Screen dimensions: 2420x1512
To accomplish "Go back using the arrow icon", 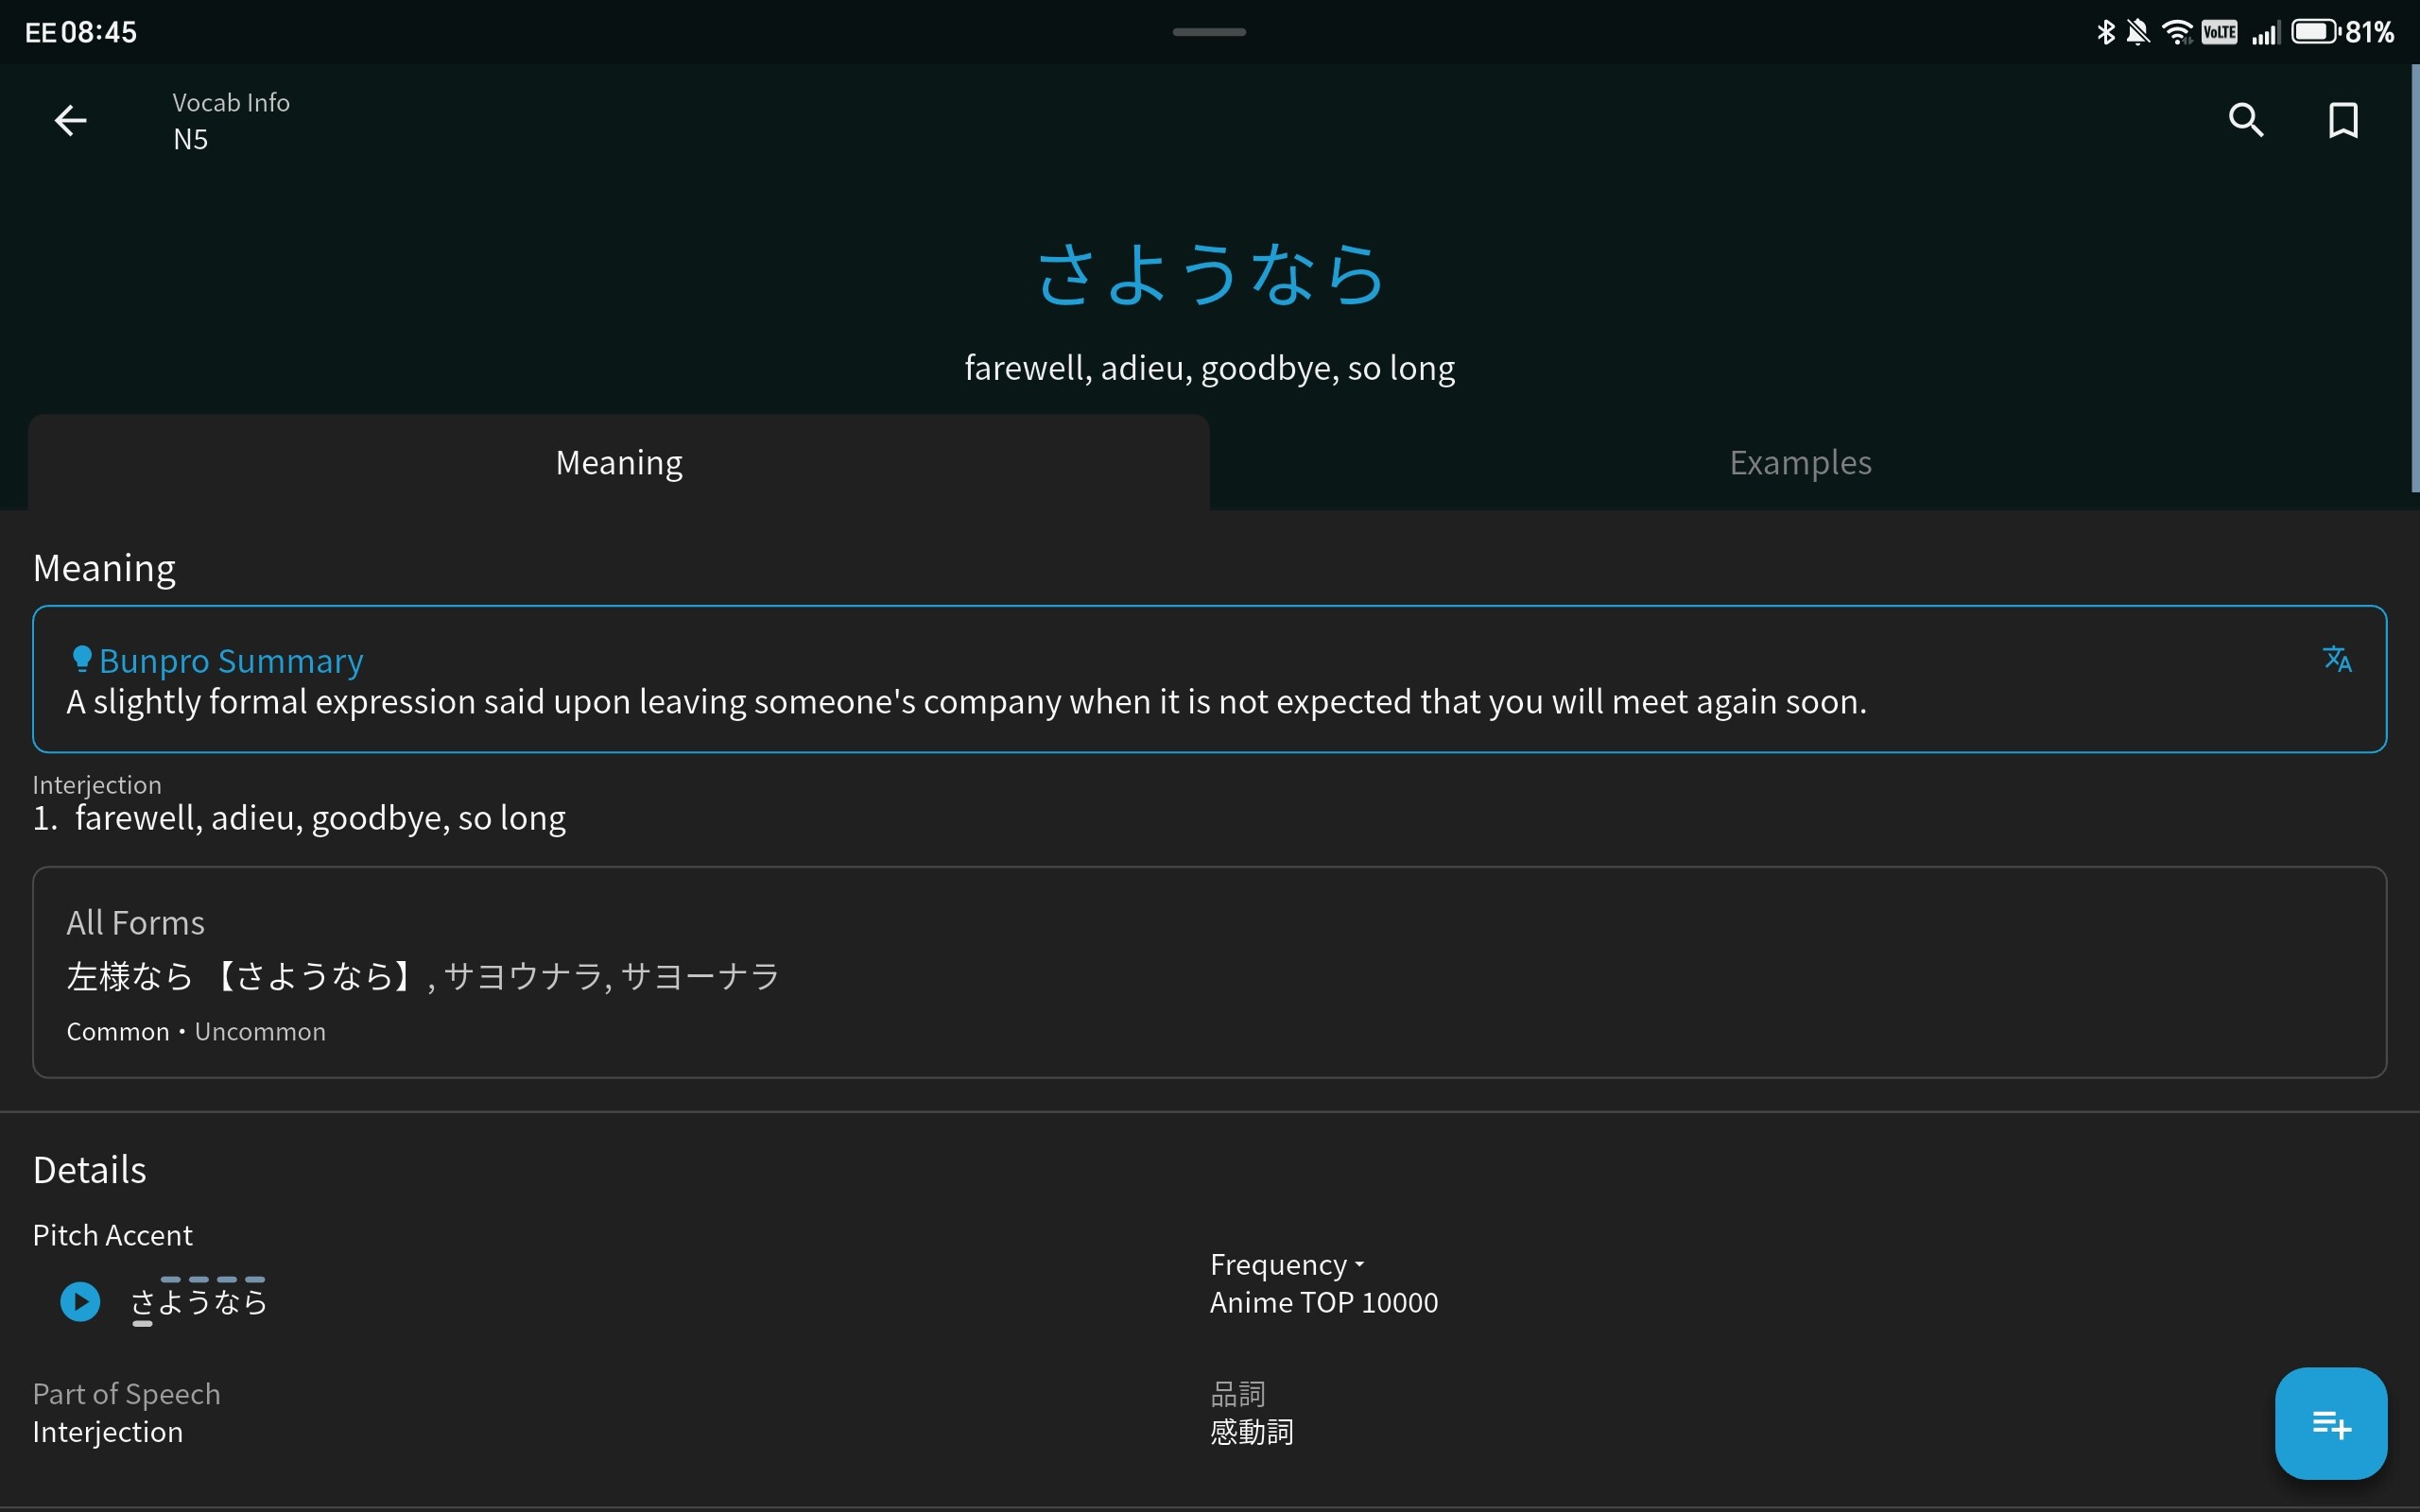I will [x=70, y=121].
